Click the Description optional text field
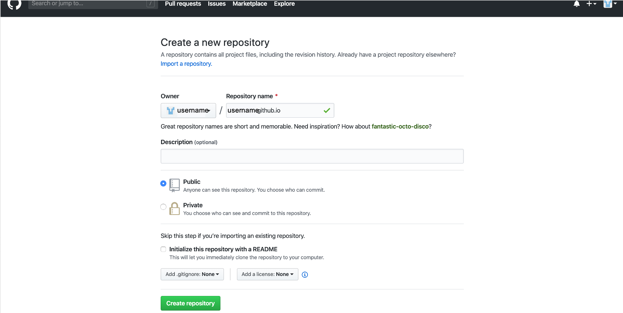This screenshot has height=313, width=623. 312,156
